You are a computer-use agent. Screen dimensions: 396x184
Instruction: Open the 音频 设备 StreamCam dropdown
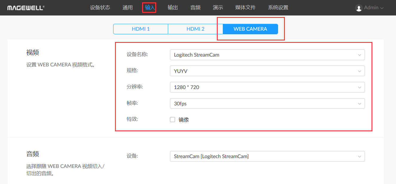pos(267,156)
